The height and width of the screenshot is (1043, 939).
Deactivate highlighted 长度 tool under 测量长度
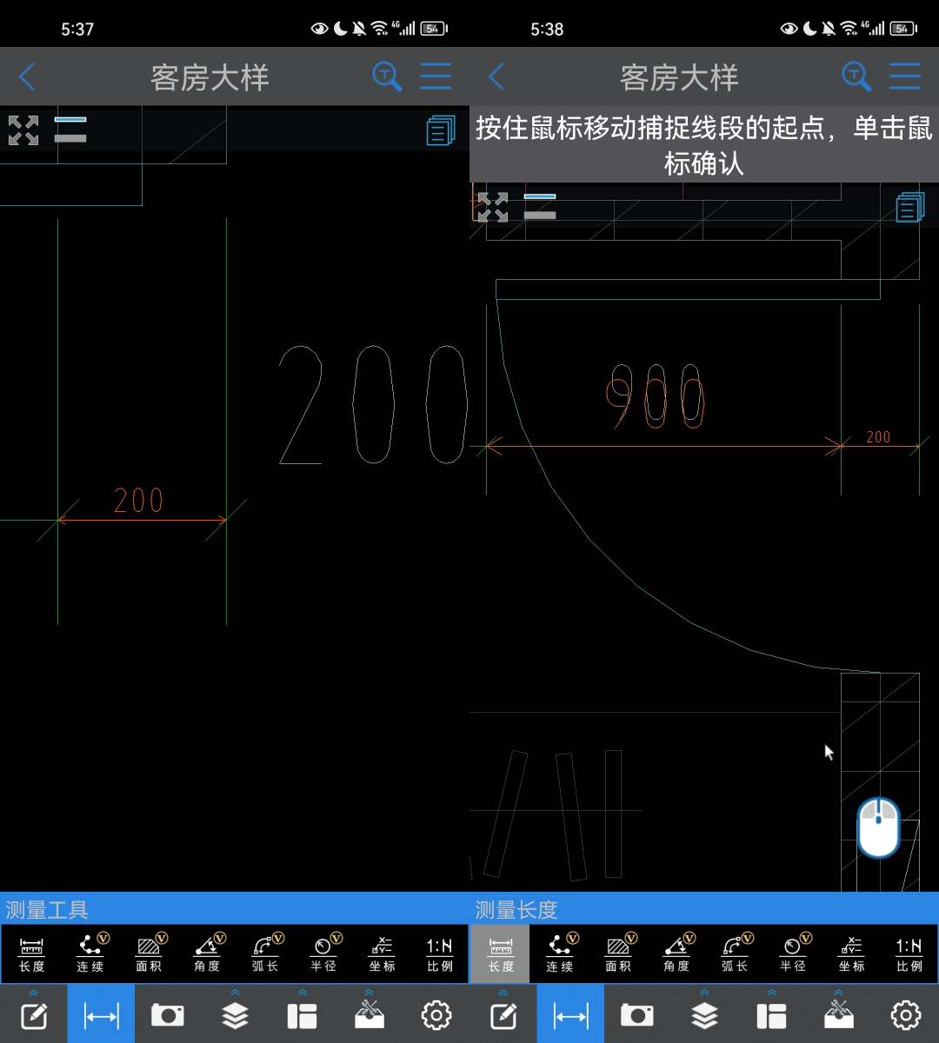[x=500, y=953]
